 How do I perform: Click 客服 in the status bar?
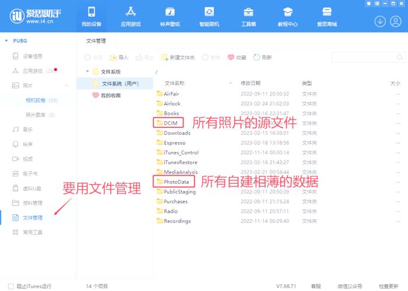click(316, 286)
